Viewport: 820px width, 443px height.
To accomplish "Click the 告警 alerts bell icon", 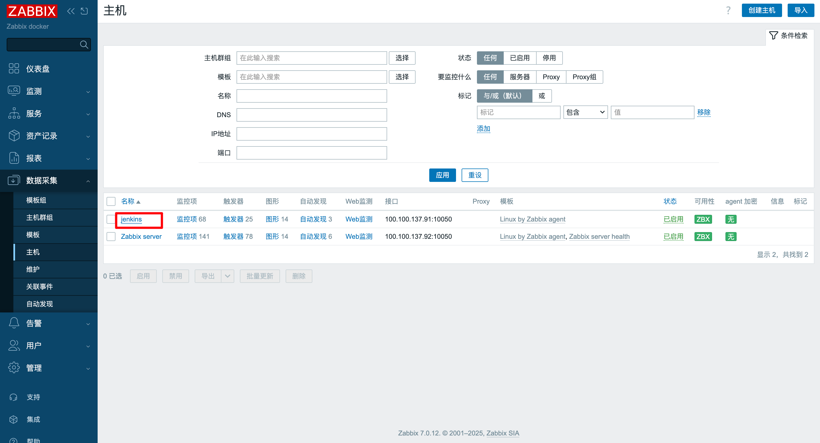I will click(14, 323).
